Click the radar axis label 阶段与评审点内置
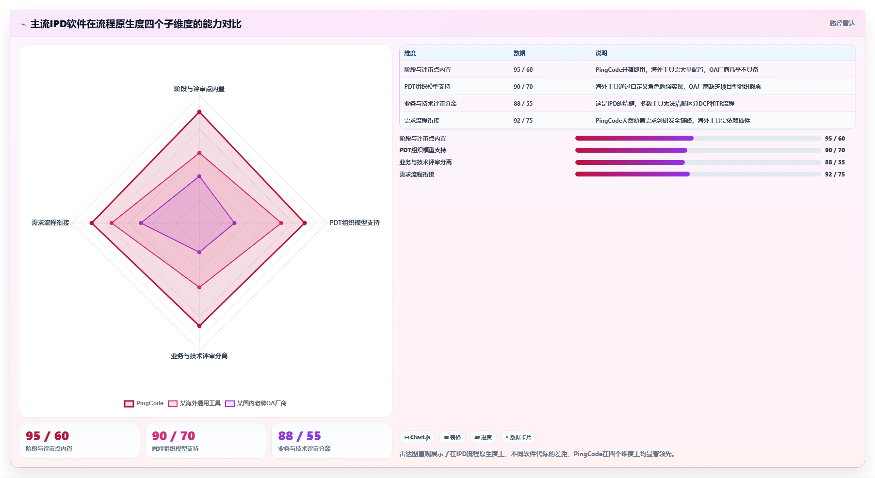This screenshot has height=478, width=875. 199,89
